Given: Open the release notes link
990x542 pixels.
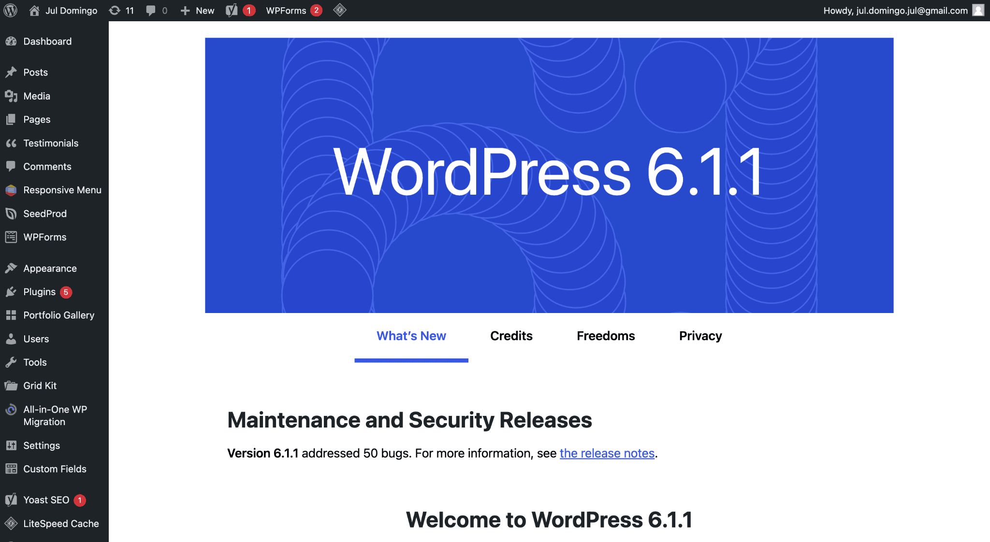Looking at the screenshot, I should 607,454.
